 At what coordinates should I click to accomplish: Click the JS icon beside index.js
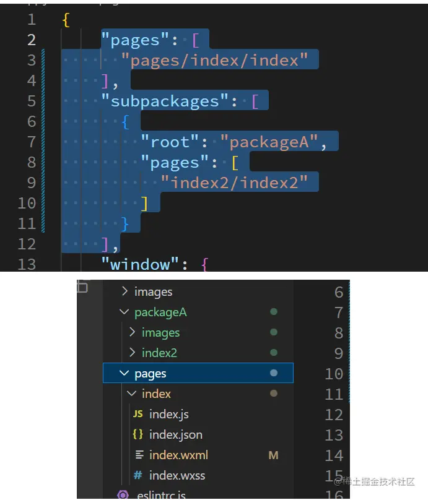tap(138, 414)
